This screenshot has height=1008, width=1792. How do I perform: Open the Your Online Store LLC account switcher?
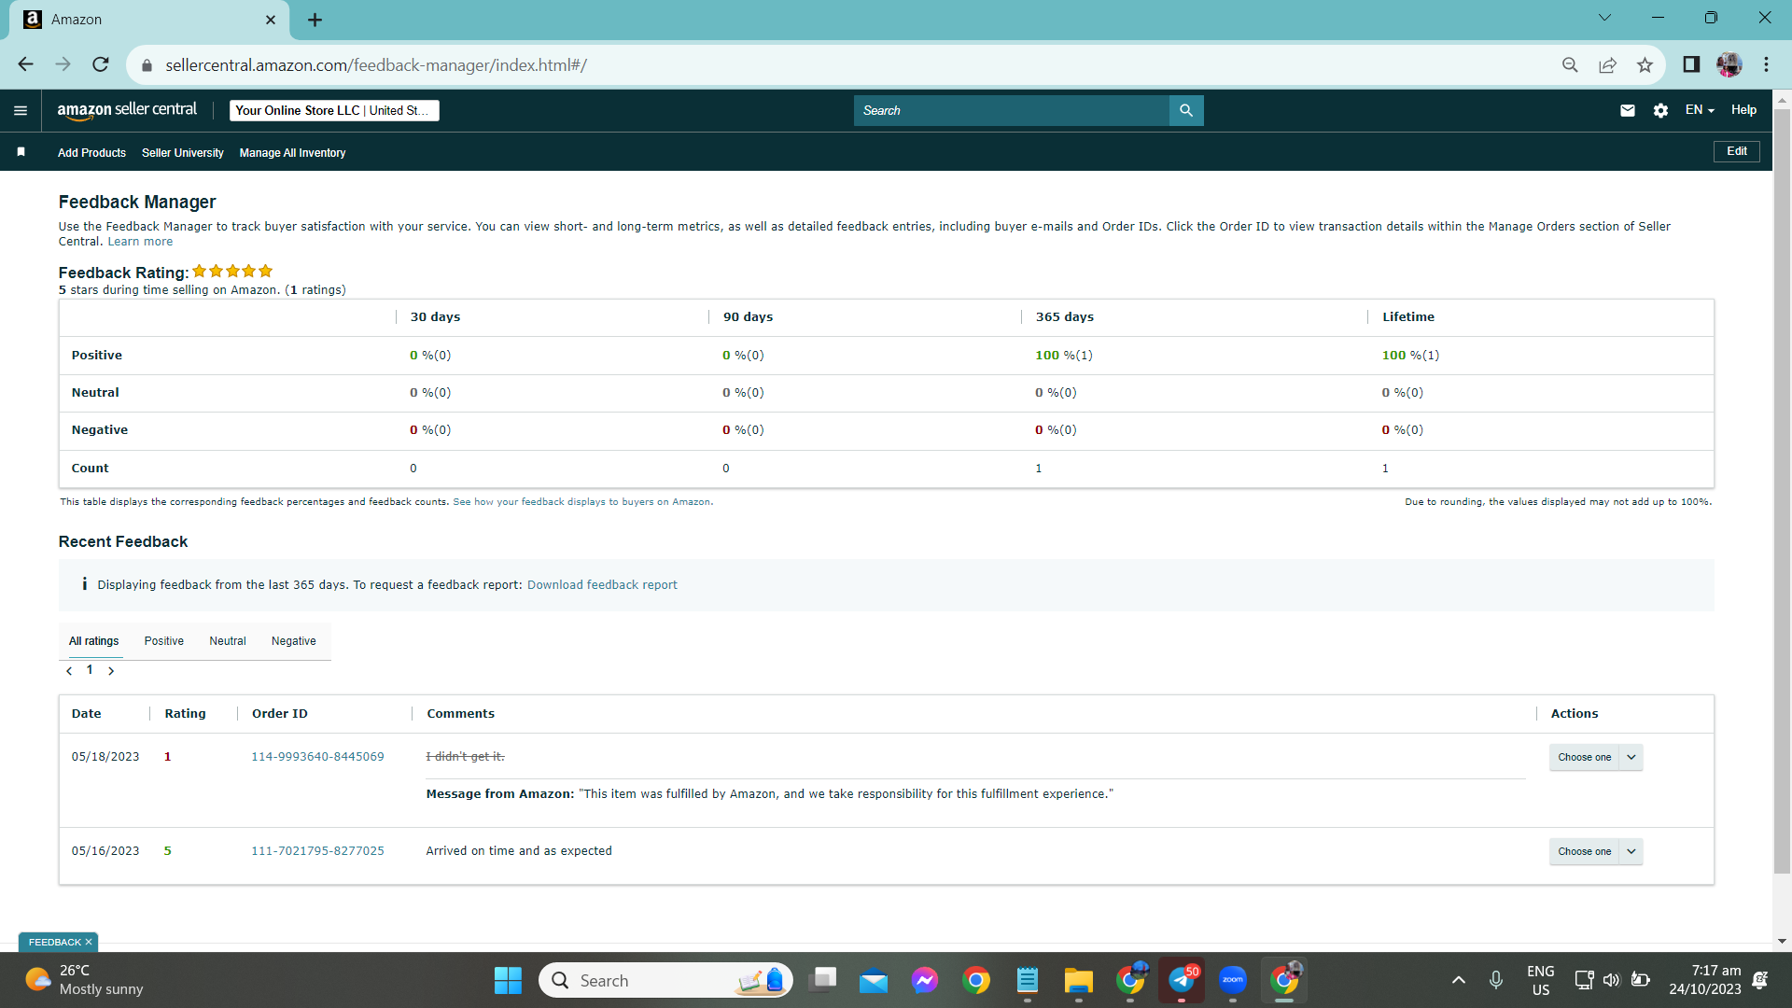click(x=334, y=110)
